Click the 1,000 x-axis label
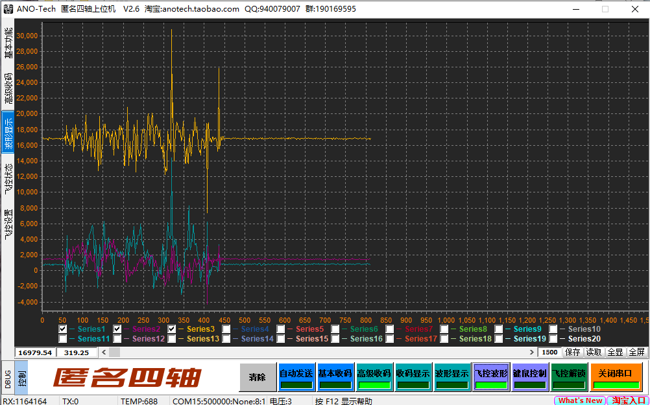Screen dimensions: 650x405 click(446, 320)
